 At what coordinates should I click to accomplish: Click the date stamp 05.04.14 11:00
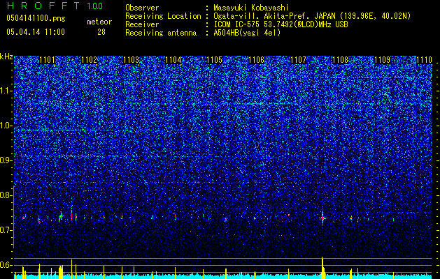(x=36, y=32)
